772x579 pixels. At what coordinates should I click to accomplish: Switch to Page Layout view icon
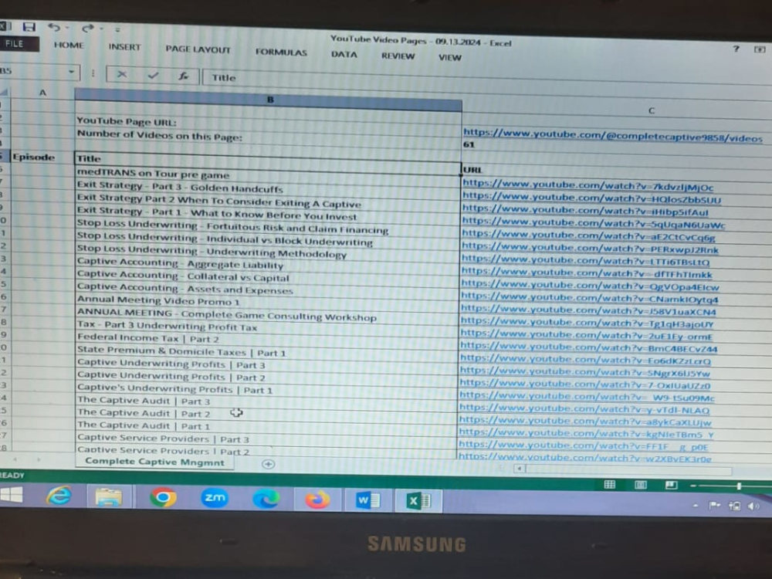641,485
